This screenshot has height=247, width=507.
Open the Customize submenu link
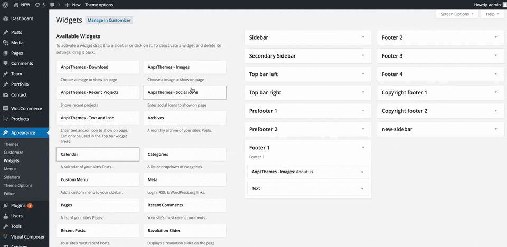click(14, 153)
